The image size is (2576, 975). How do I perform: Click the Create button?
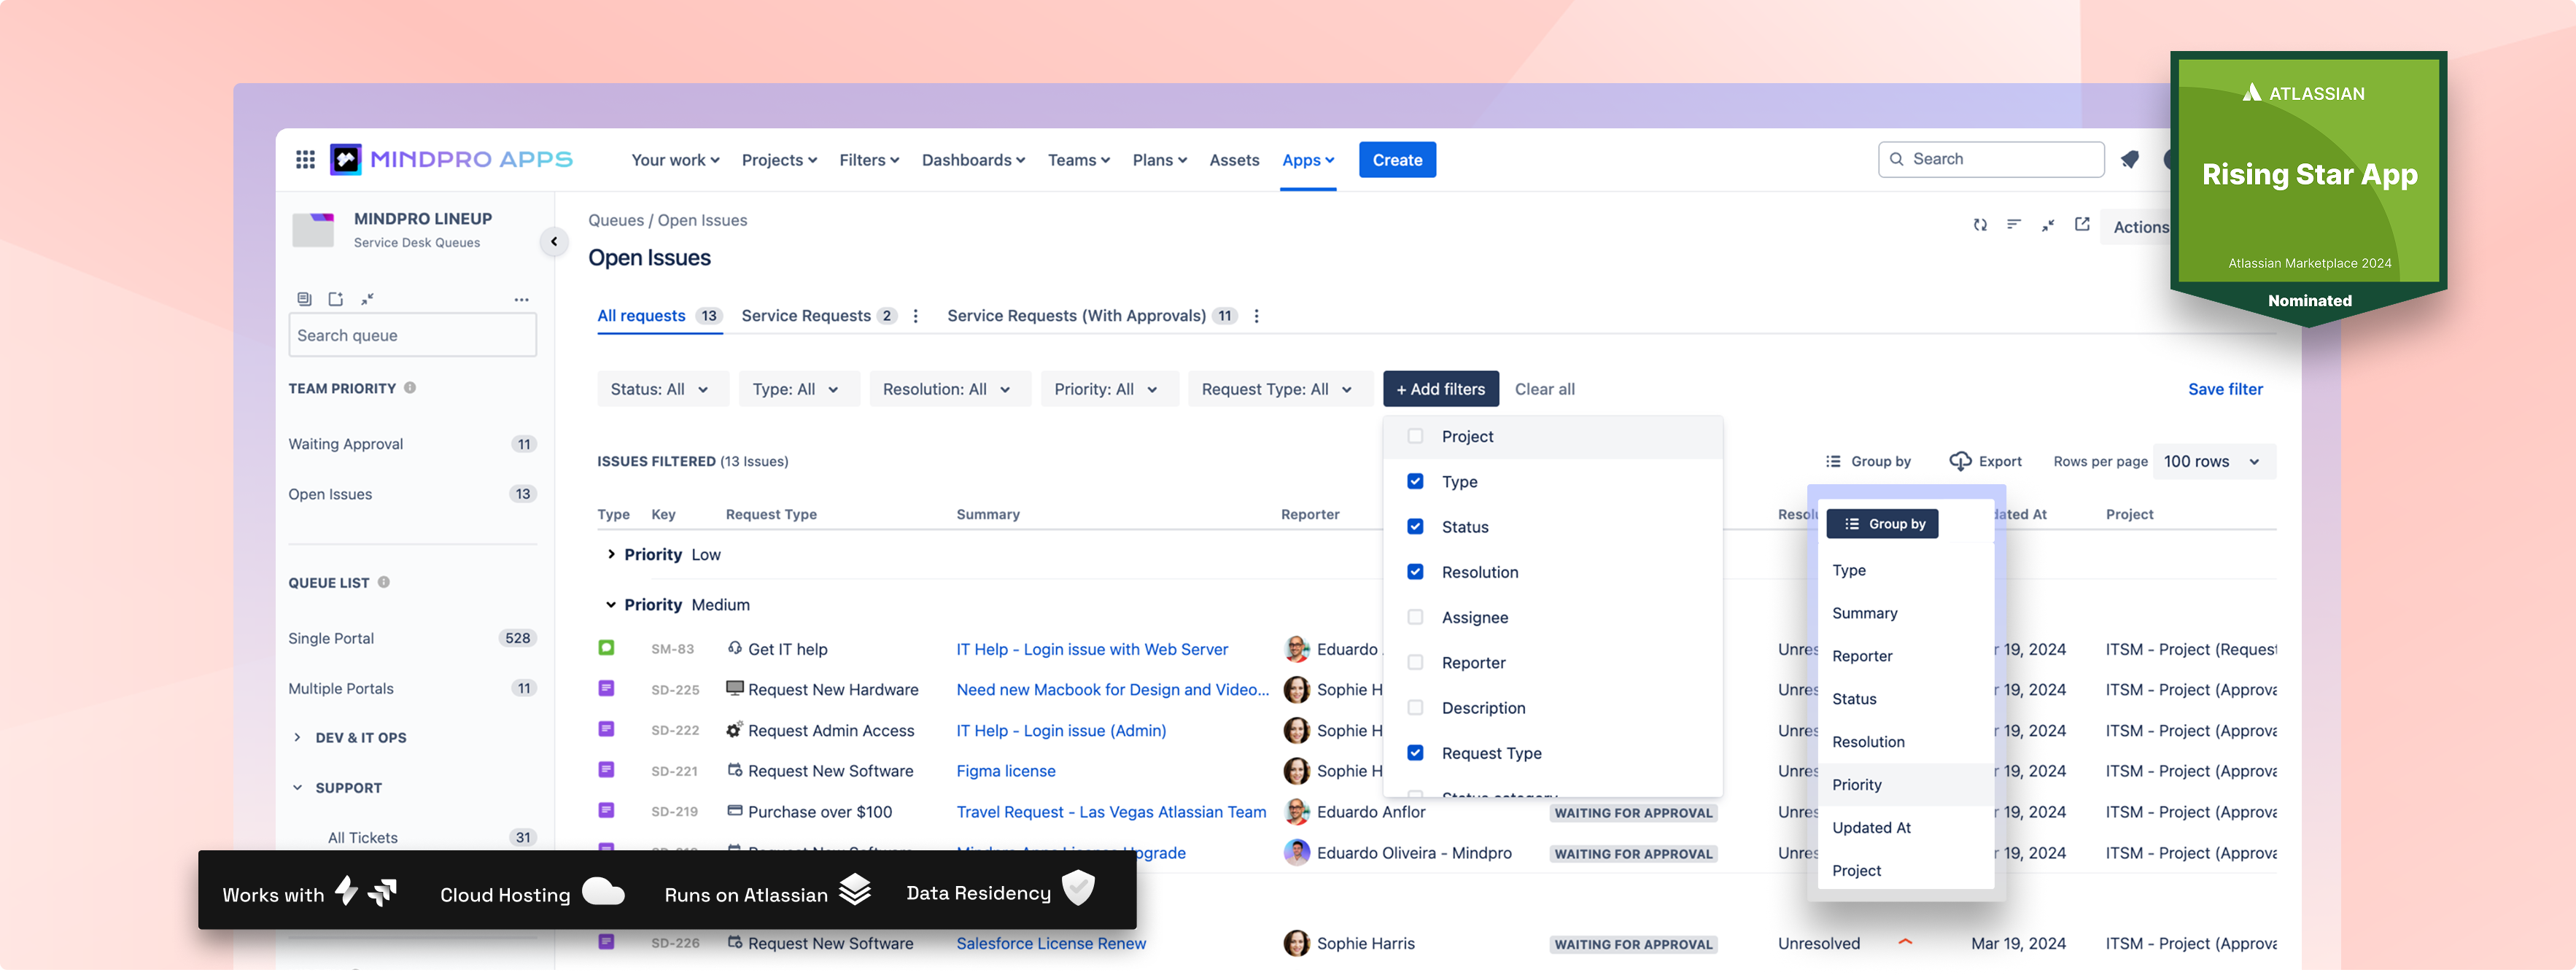[x=1397, y=161]
